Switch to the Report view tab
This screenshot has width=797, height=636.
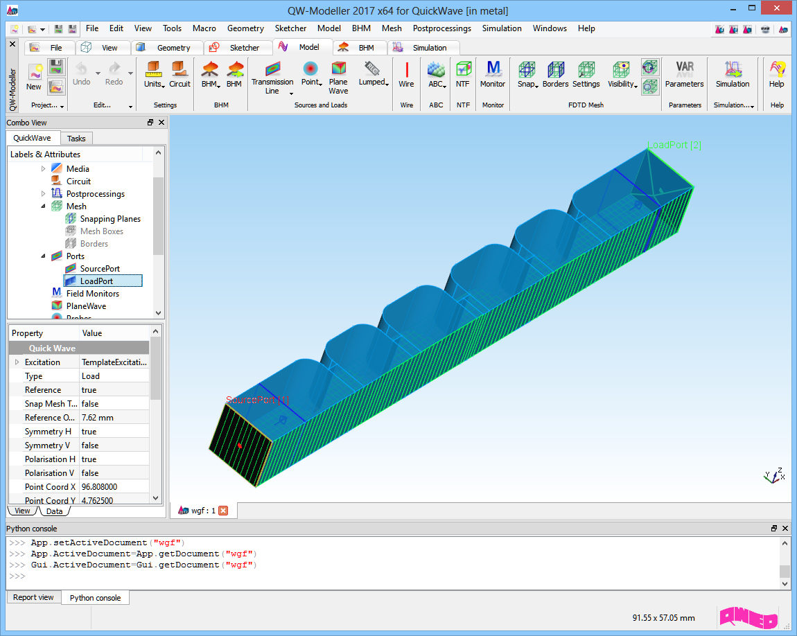pos(33,597)
